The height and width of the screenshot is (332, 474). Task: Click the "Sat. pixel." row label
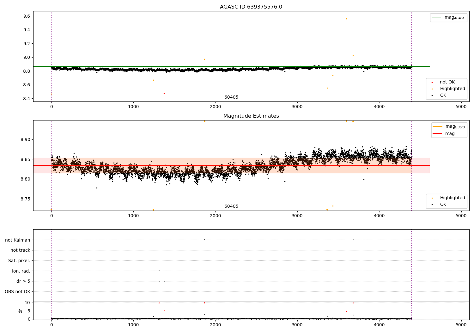click(x=19, y=261)
